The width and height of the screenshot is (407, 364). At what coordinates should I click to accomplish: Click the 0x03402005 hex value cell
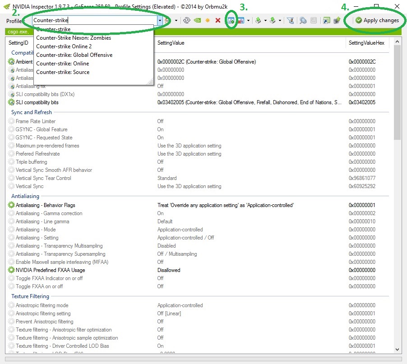362,102
